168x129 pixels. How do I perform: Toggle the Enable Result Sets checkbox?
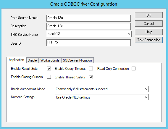49,69
